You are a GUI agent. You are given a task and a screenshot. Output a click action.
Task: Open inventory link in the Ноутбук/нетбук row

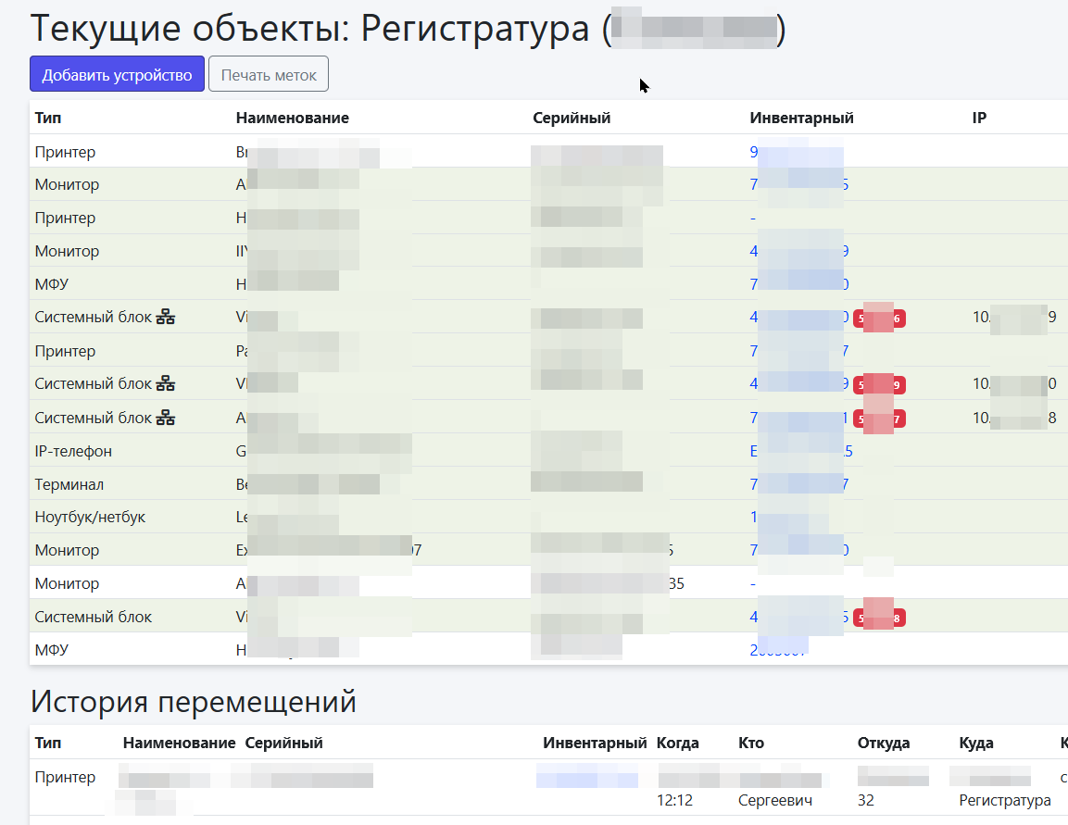tap(790, 518)
